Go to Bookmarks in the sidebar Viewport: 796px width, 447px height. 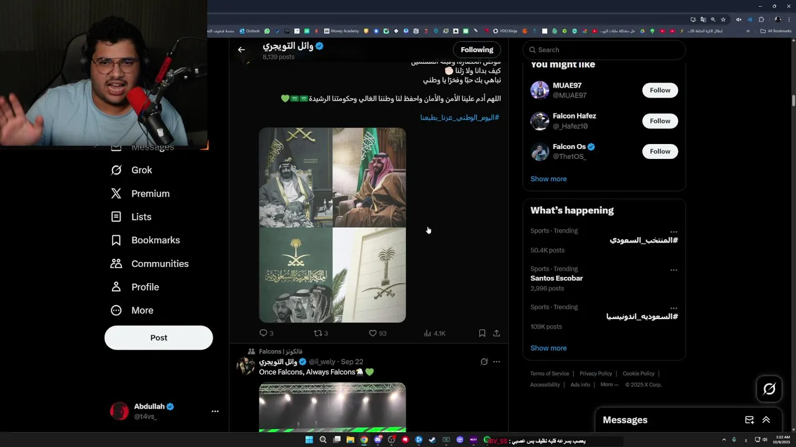click(x=146, y=240)
